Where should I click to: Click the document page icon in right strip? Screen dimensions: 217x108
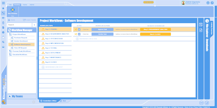click(201, 30)
